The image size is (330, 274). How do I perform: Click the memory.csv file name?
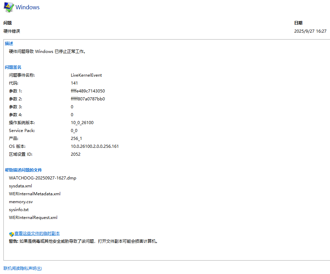tap(21, 202)
